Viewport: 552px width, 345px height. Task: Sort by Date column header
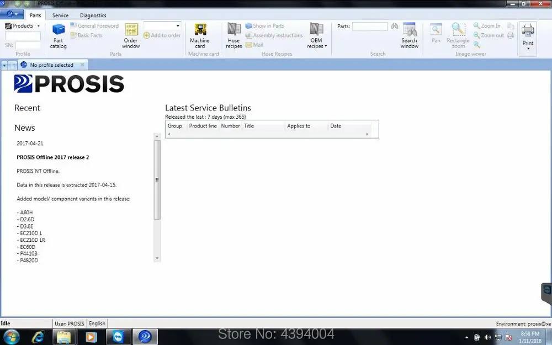[349, 126]
